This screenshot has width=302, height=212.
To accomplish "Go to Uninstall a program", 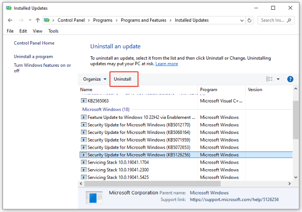I will [33, 57].
